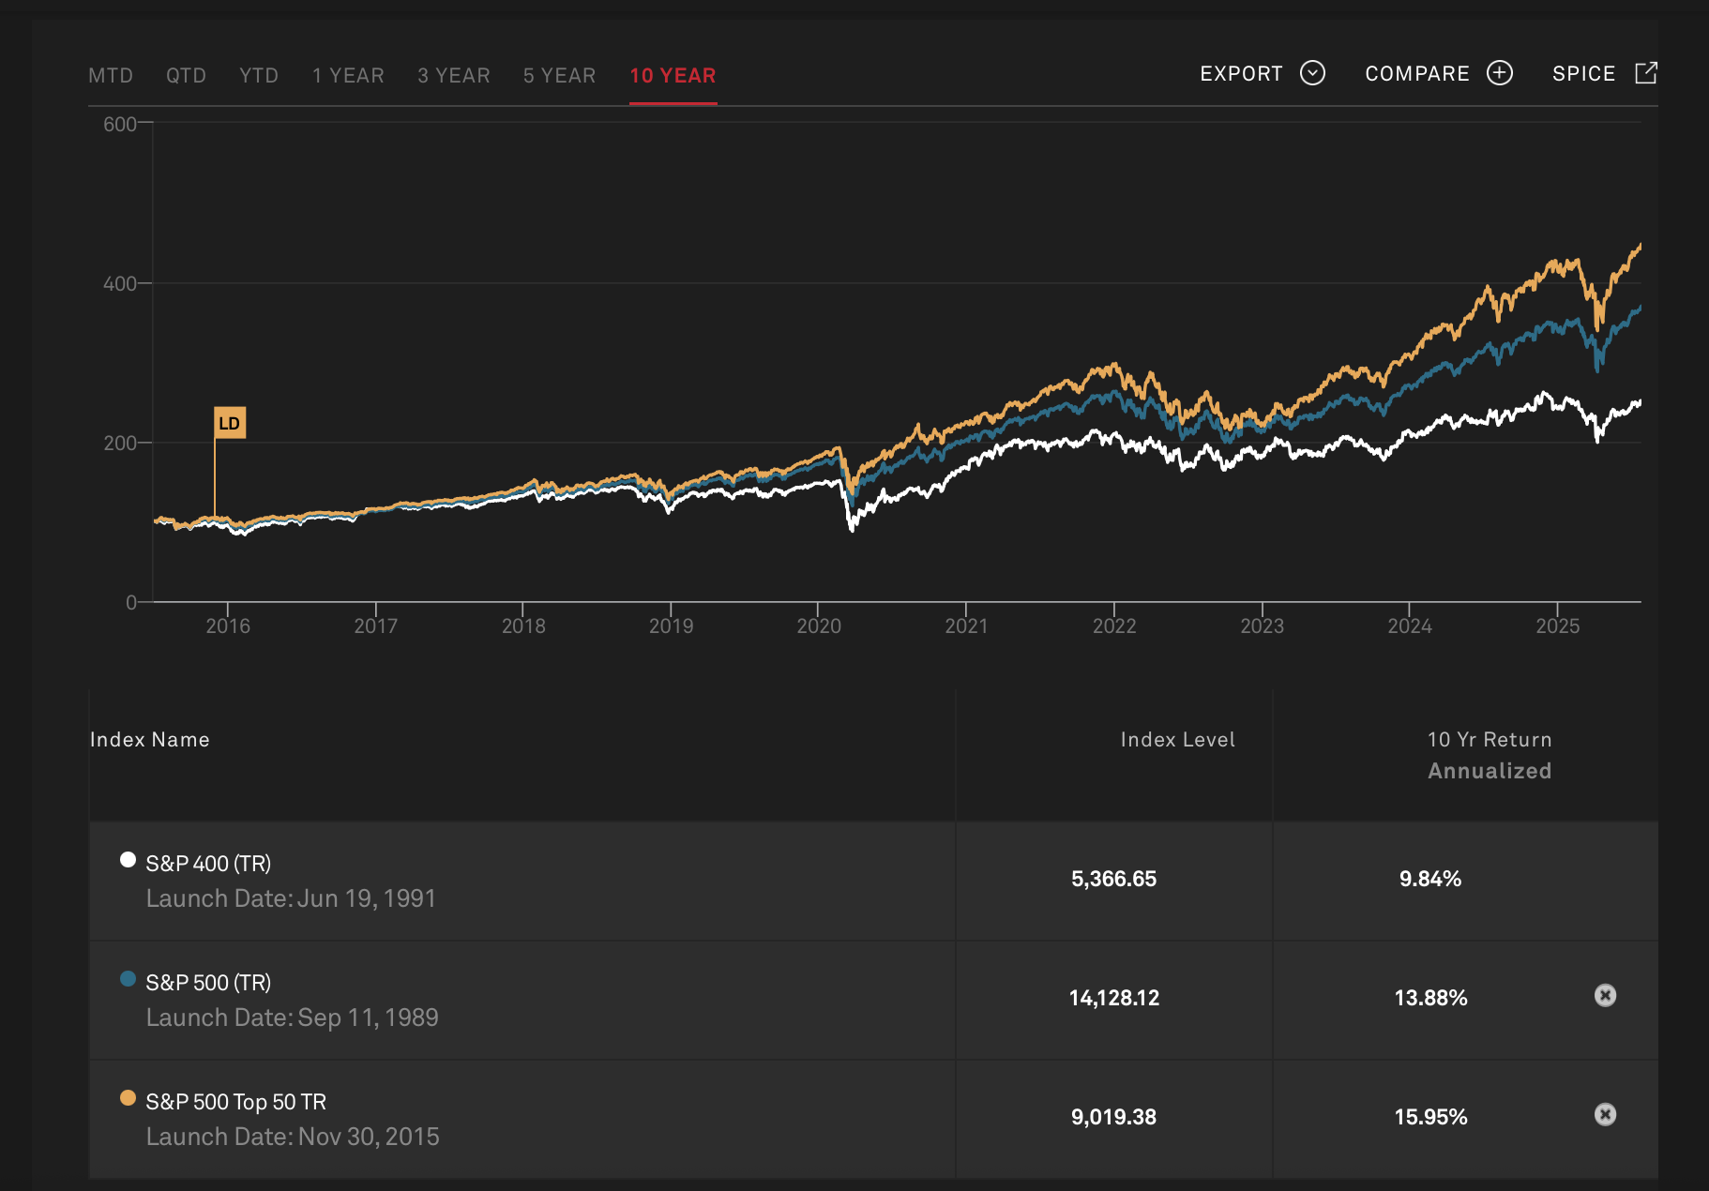Click the 2025 x-axis label
1709x1191 pixels.
click(x=1557, y=626)
